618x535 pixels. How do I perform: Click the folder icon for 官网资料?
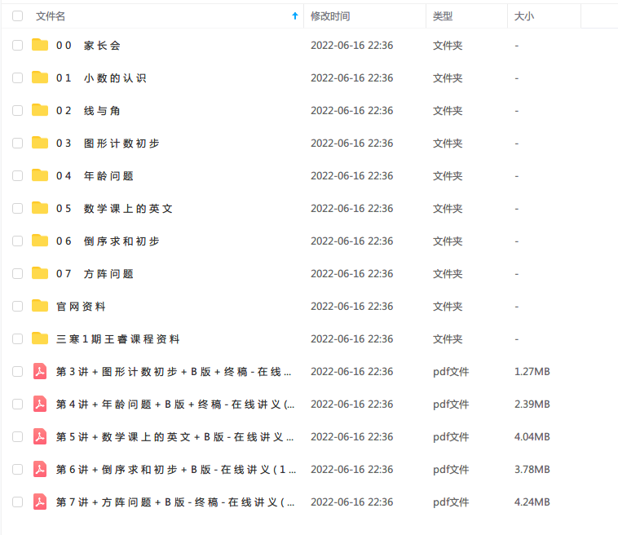(x=40, y=306)
